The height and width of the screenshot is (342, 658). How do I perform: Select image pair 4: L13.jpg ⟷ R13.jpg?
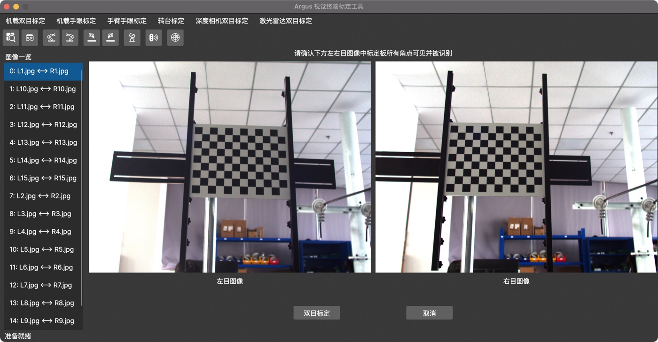coord(43,142)
